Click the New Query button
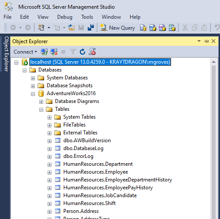The height and width of the screenshot is (219, 220). click(x=117, y=27)
